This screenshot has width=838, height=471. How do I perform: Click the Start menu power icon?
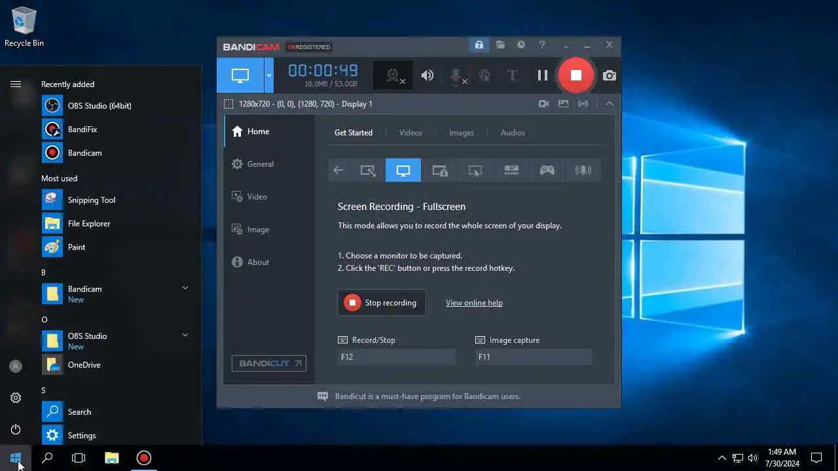[x=16, y=429]
